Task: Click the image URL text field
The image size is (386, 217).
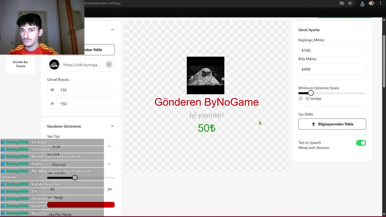Action: tap(82, 65)
